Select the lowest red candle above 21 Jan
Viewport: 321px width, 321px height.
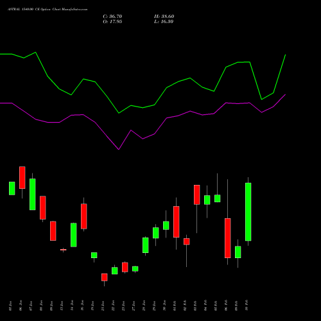(105, 277)
